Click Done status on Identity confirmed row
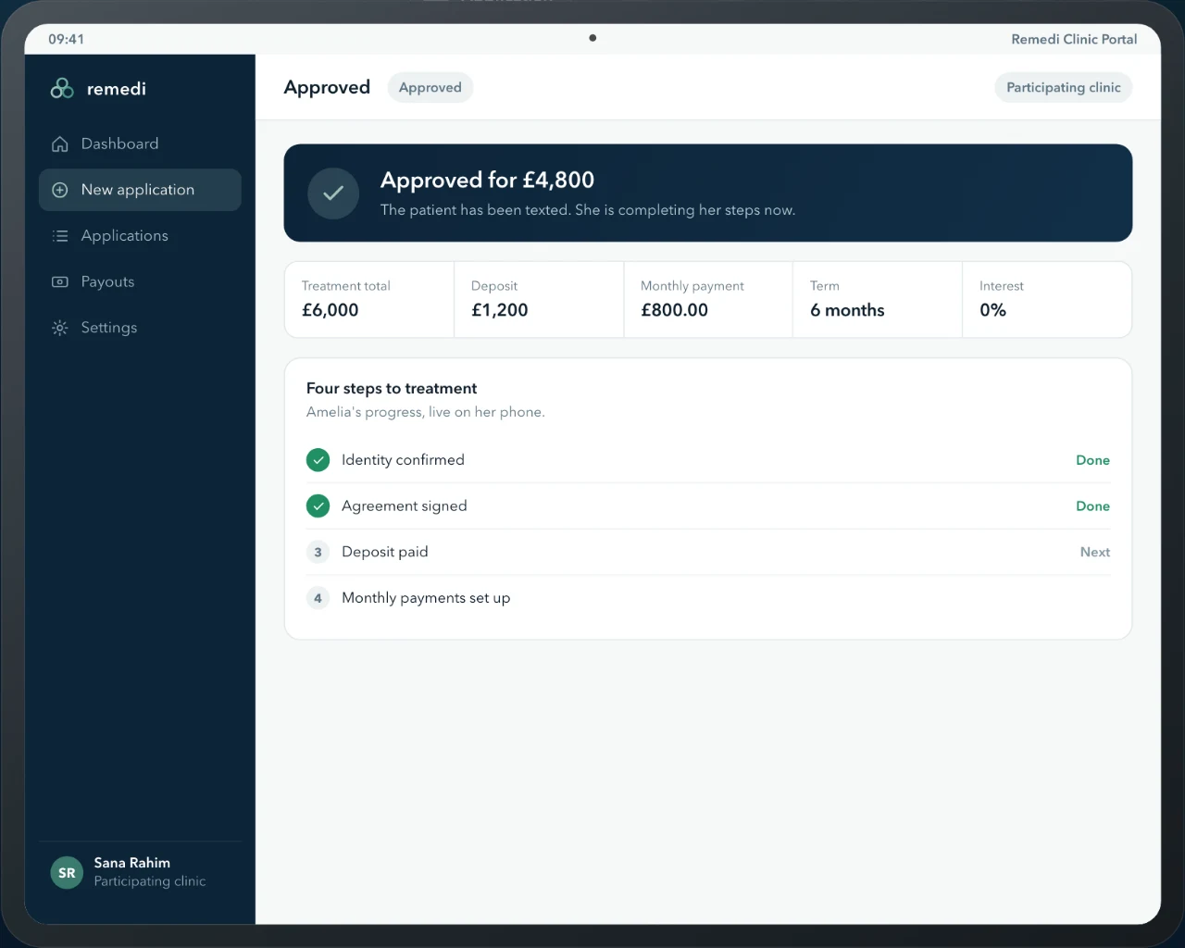Screen dimensions: 1185x948 1092,460
